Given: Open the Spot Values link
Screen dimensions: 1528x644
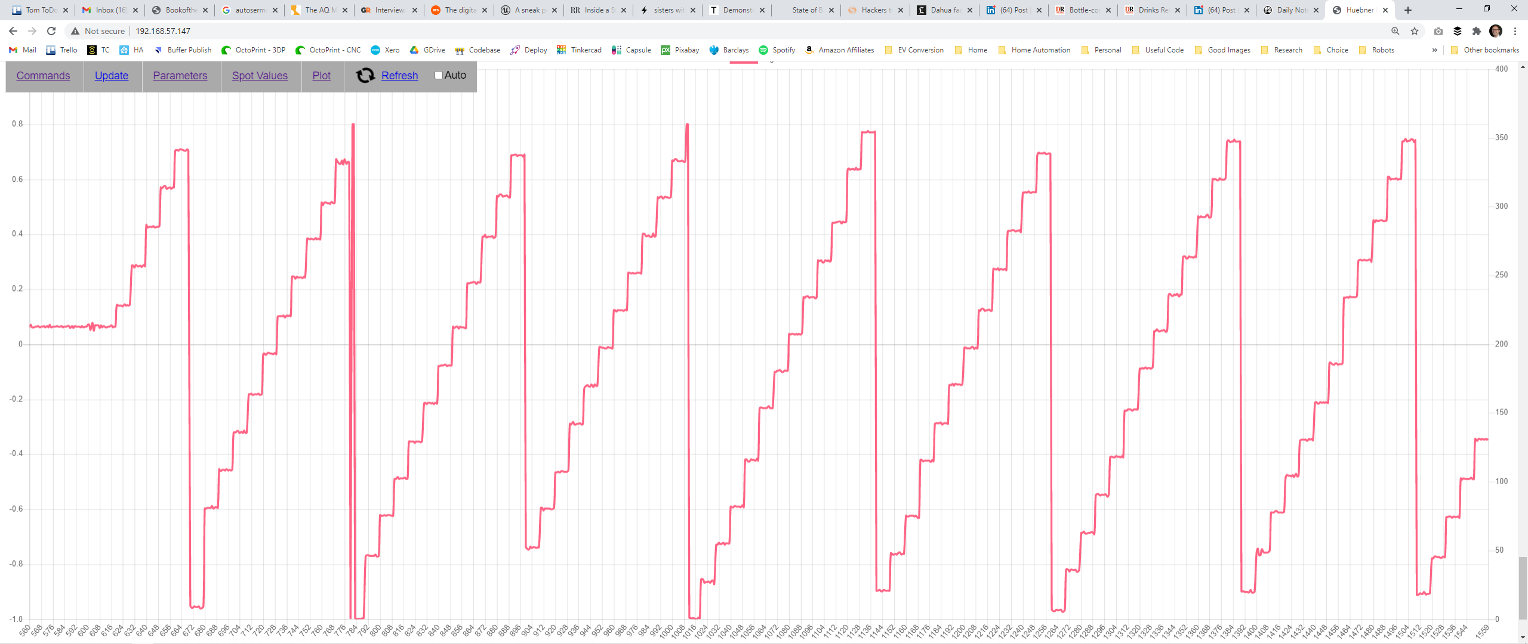Looking at the screenshot, I should pos(260,76).
